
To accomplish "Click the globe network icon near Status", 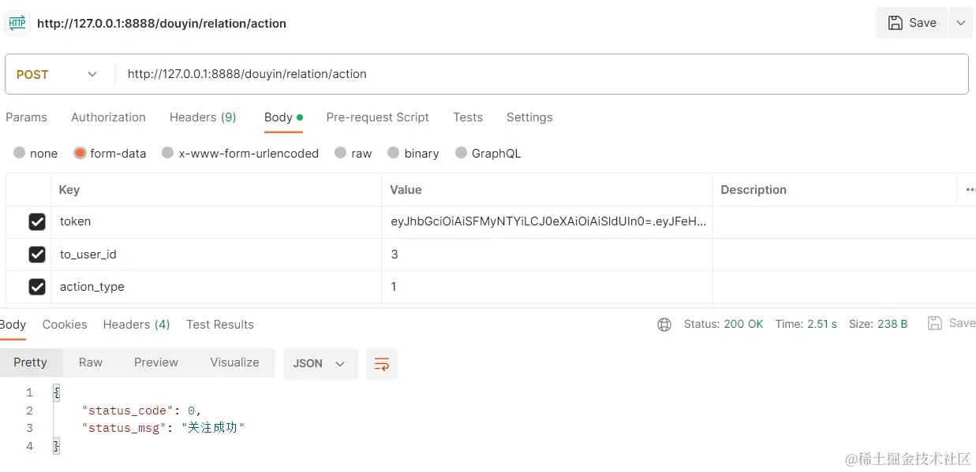I will click(x=664, y=325).
